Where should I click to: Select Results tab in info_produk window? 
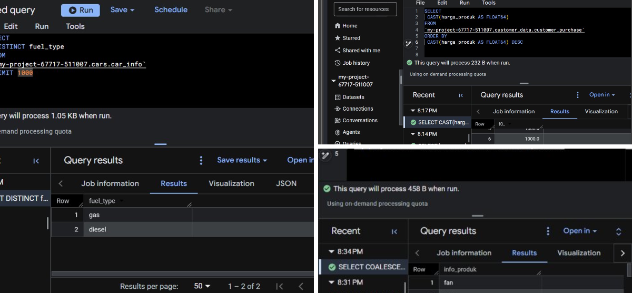click(524, 253)
